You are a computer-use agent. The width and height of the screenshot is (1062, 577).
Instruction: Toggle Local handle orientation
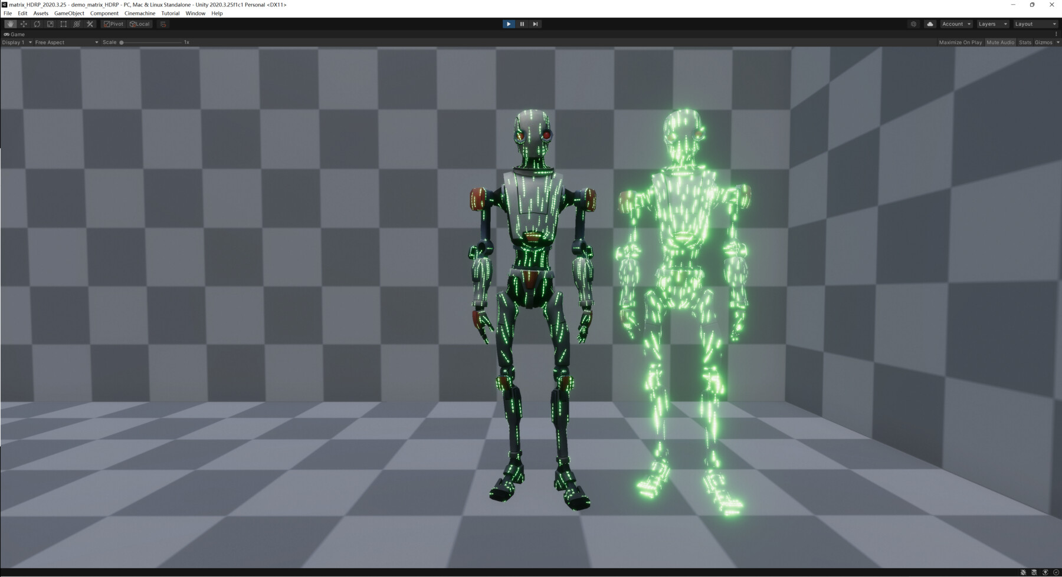tap(139, 24)
